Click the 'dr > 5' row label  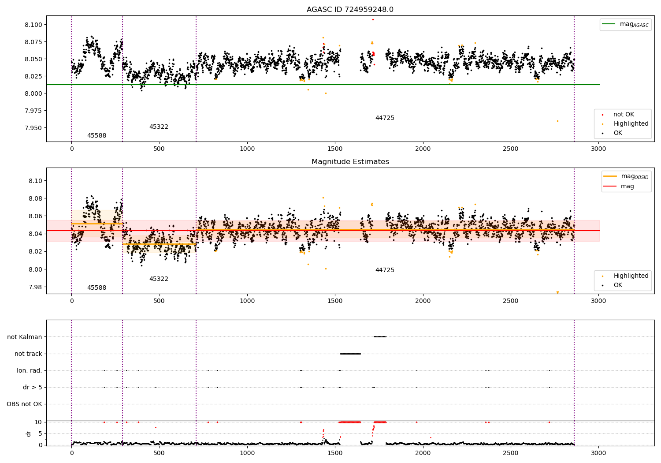tap(33, 388)
